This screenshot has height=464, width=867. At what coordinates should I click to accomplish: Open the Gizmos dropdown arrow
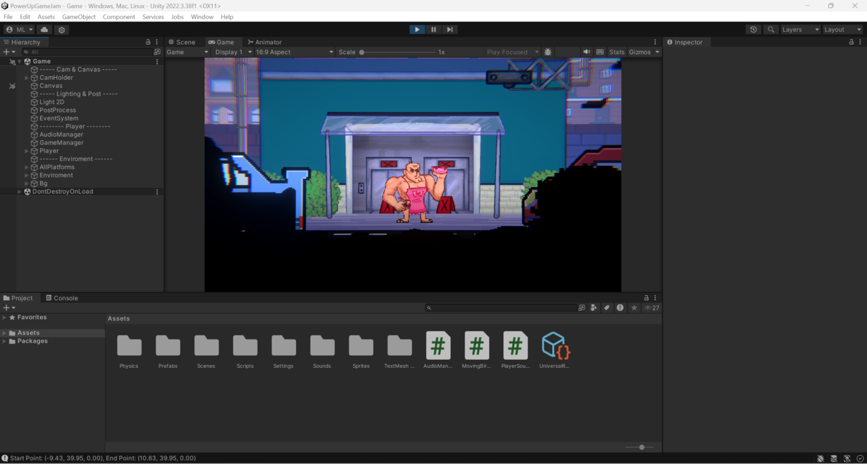(x=657, y=52)
